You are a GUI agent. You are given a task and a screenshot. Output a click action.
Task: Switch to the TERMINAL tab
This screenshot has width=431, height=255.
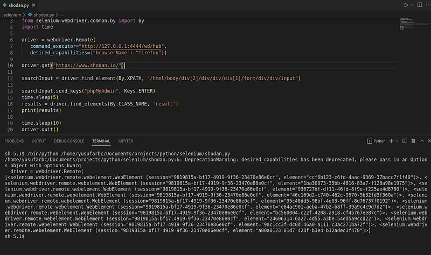point(101,141)
